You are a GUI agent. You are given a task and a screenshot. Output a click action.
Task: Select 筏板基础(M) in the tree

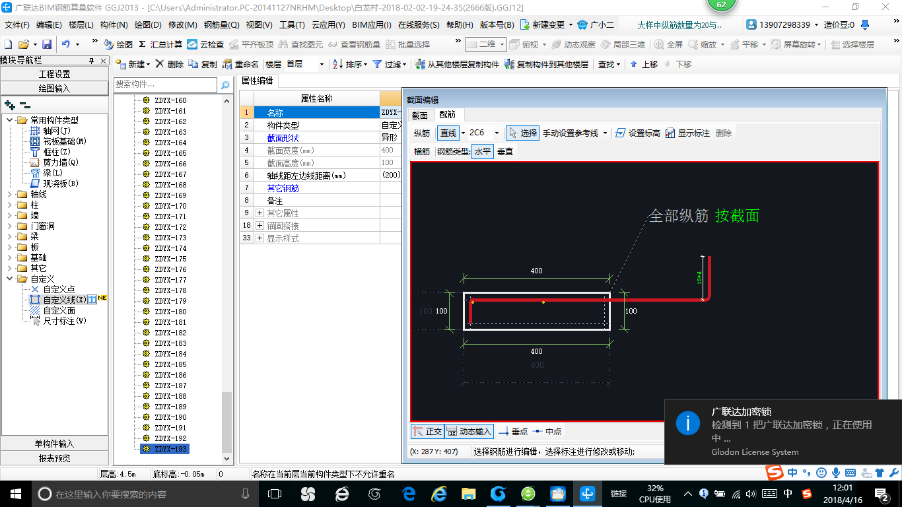pyautogui.click(x=65, y=141)
